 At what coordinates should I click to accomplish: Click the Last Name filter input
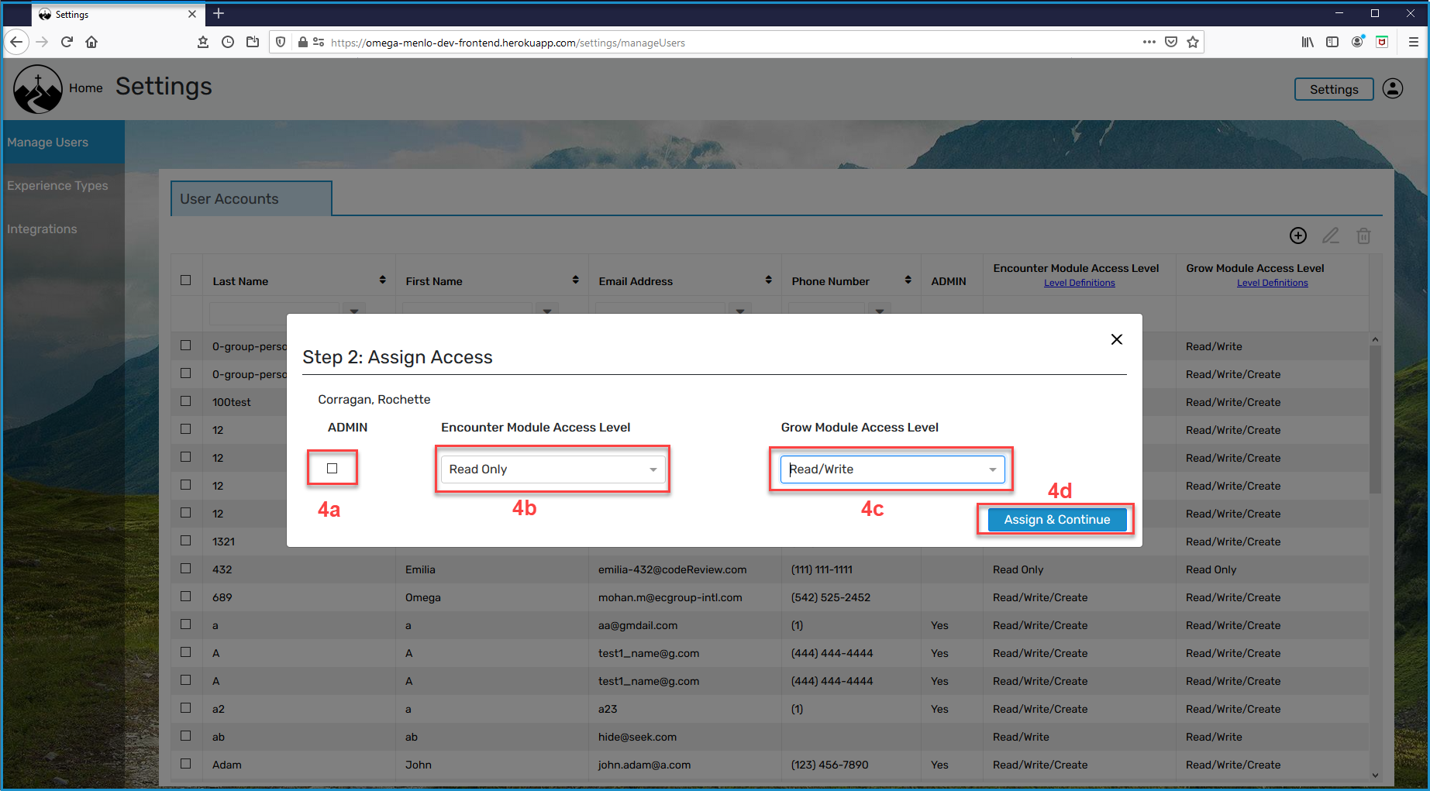click(x=274, y=312)
